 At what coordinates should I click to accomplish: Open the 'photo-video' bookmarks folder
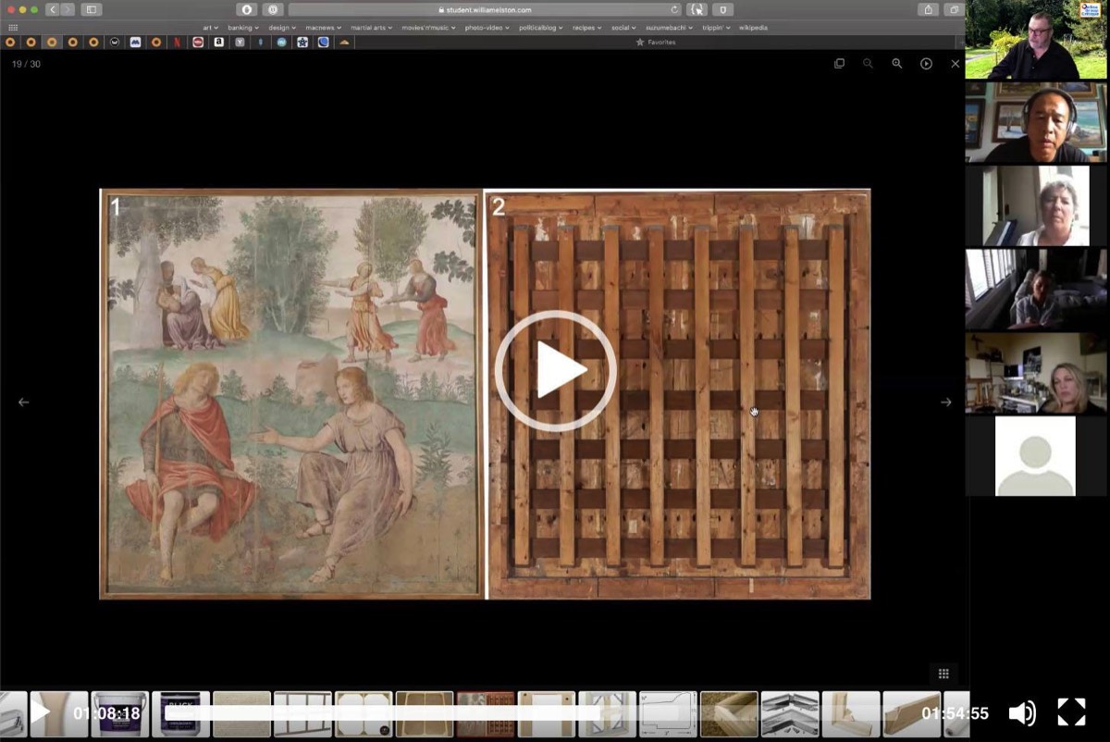tap(487, 28)
